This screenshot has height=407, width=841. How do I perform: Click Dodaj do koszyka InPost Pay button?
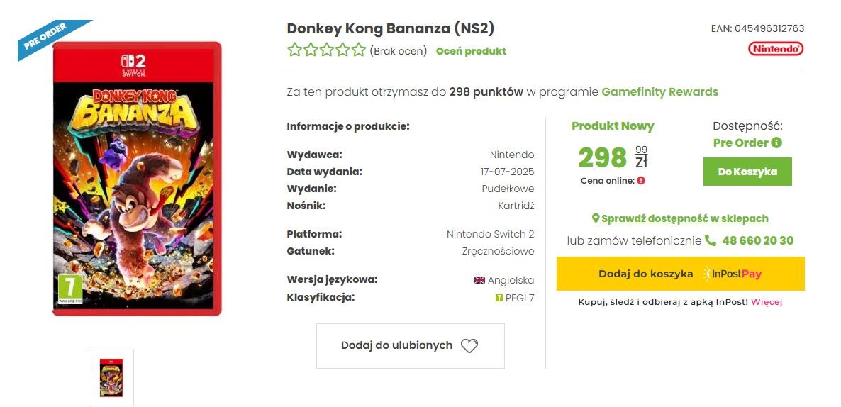pos(680,274)
